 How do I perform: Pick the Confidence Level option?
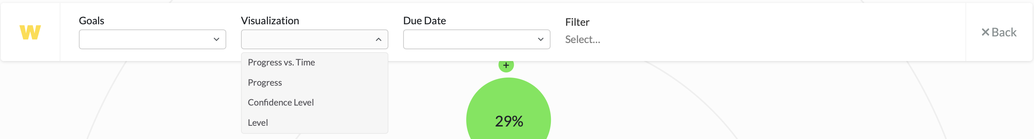click(314, 103)
